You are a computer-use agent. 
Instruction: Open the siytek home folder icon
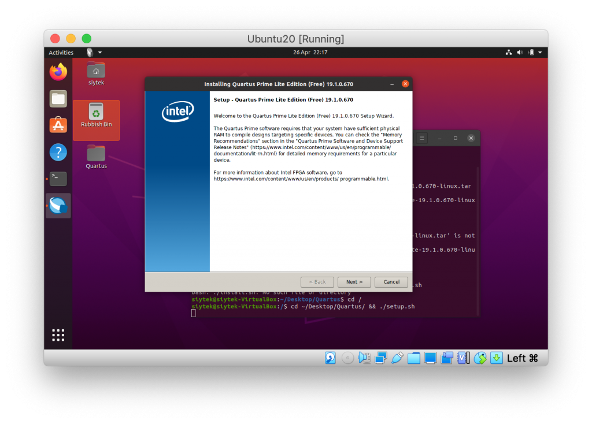click(x=96, y=73)
